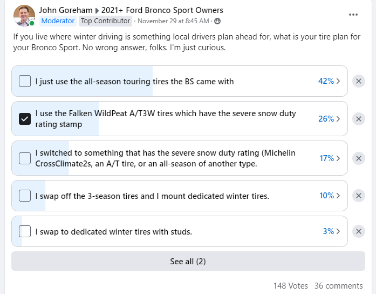Check the swap off 3-season tires checkbox
This screenshot has width=376, height=294.
coord(25,196)
